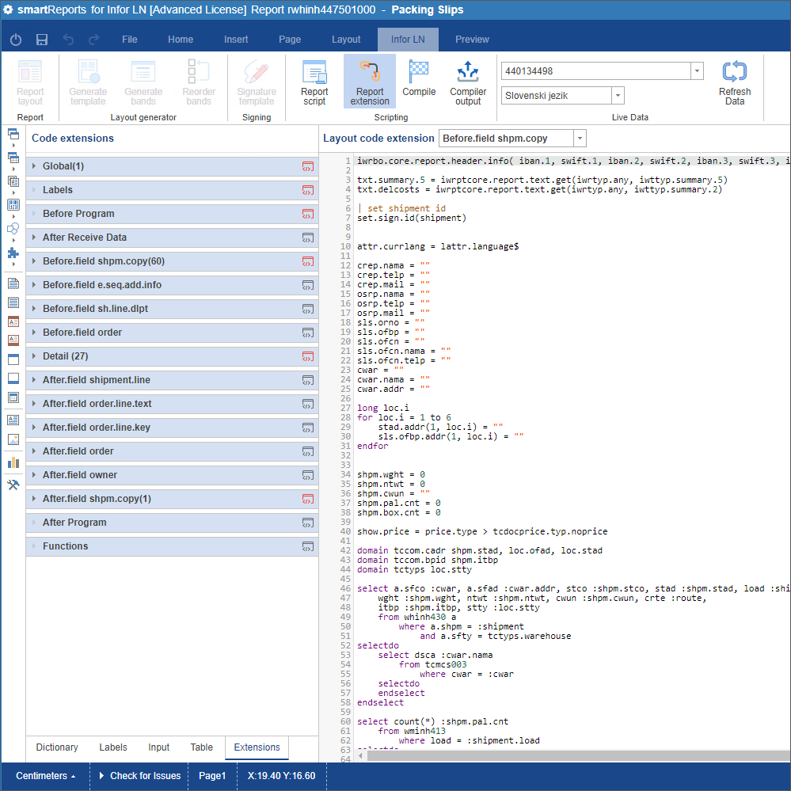Viewport: 791px width, 791px height.
Task: Expand the Global(1) extension
Action: 34,166
